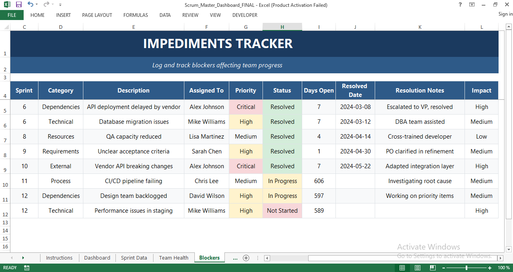
Task: Select the Team Health sheet tab
Action: (x=174, y=258)
